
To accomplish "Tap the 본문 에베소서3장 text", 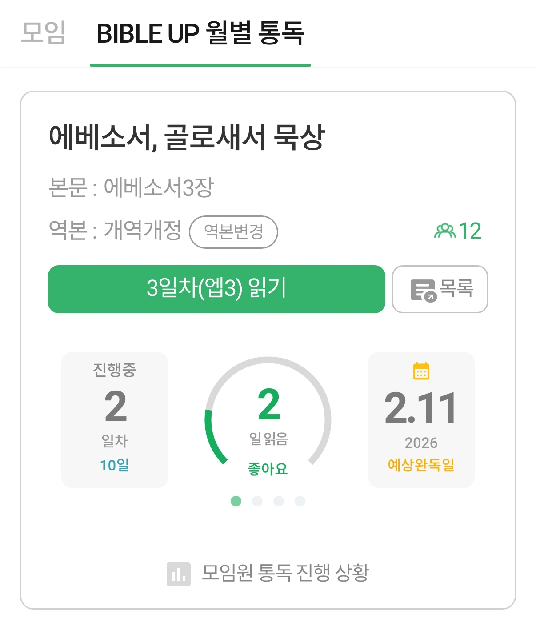I will coord(131,187).
